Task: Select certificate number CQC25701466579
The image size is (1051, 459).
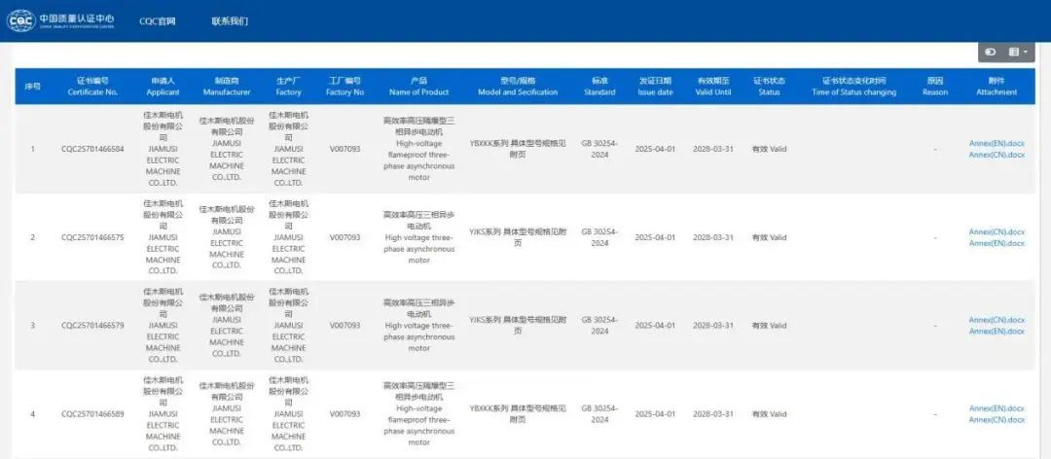Action: [92, 326]
